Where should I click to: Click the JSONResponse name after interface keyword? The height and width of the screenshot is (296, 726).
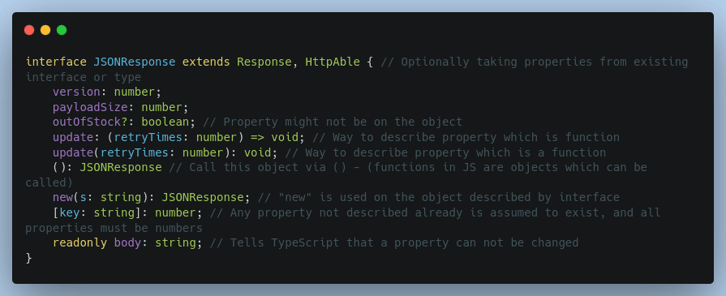tap(135, 62)
